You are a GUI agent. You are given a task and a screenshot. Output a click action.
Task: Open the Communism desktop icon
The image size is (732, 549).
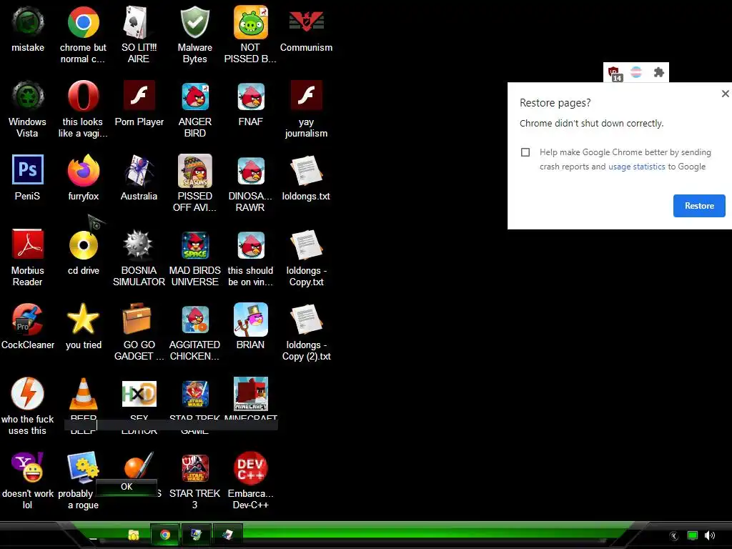coord(306,22)
